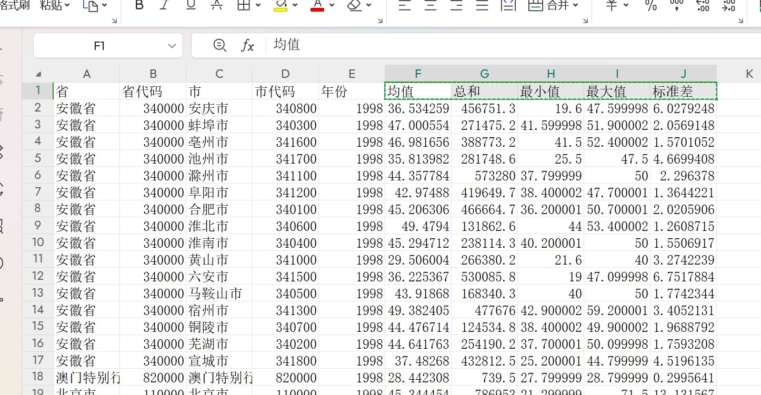Expand the 粘贴 paste options arrow
The height and width of the screenshot is (395, 761).
(67, 5)
